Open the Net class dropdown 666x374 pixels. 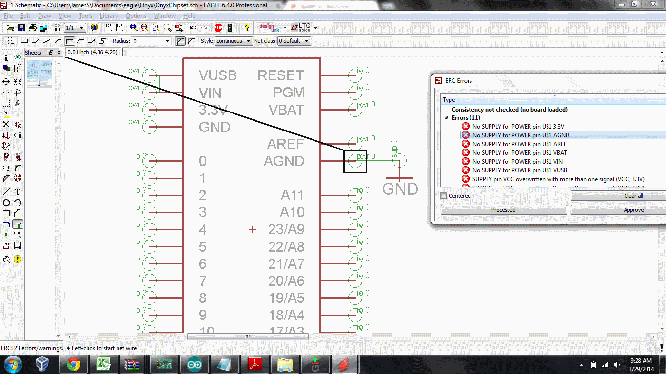(294, 41)
